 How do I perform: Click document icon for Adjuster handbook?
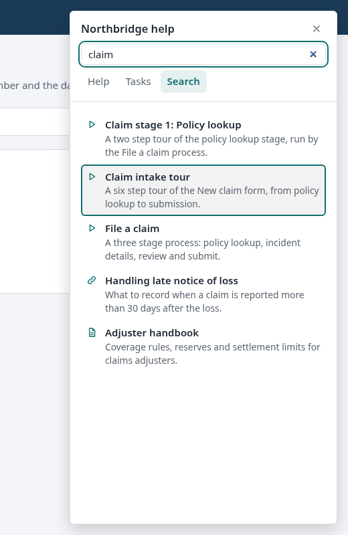(x=92, y=332)
